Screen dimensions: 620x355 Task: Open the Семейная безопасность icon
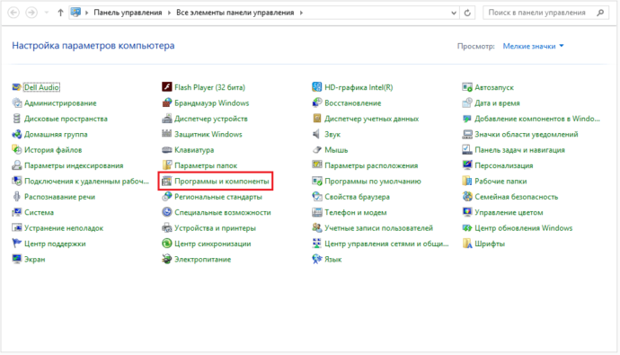(467, 197)
